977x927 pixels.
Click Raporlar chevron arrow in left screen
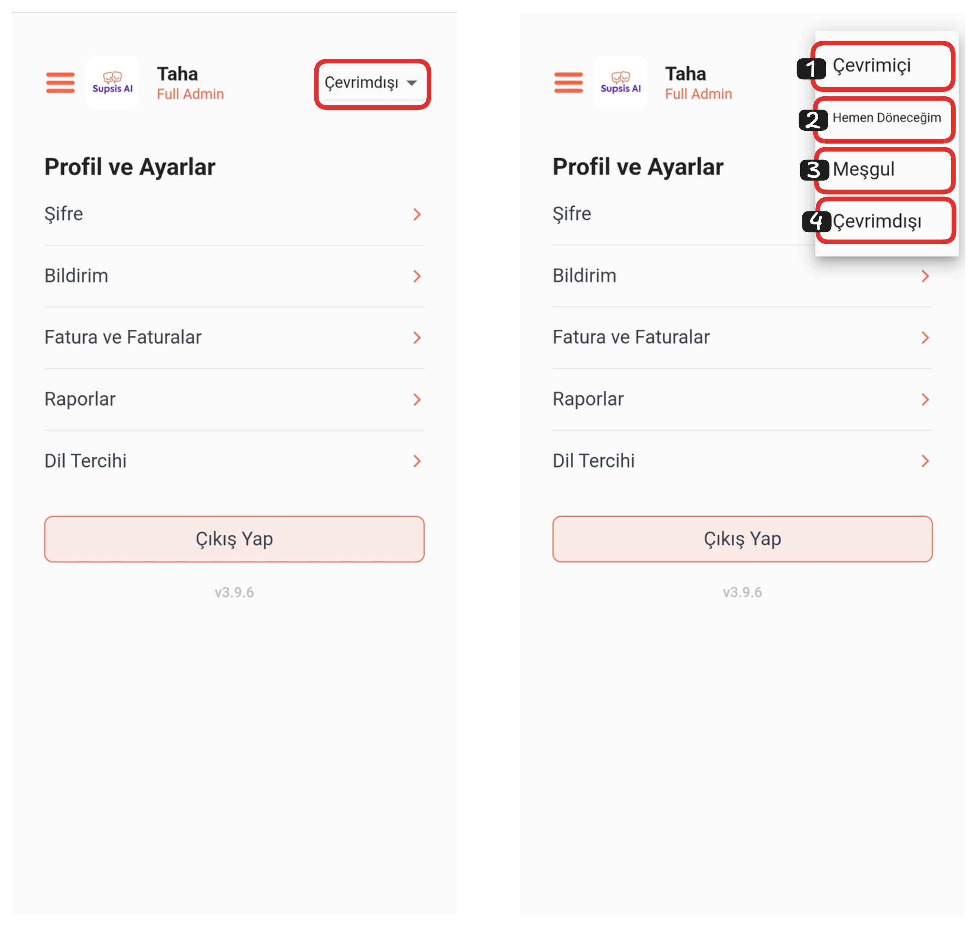coord(416,399)
